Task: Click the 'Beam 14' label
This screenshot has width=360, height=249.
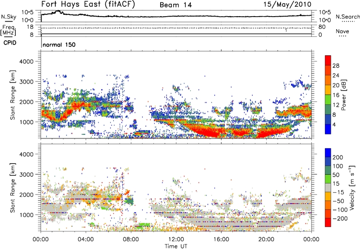Action: pos(175,5)
